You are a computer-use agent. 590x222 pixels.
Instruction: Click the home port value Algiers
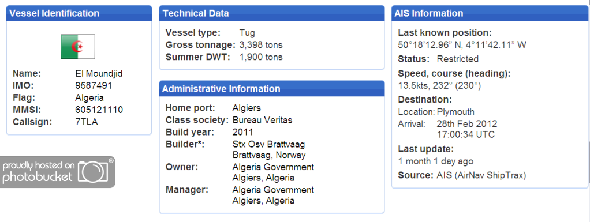pyautogui.click(x=247, y=108)
